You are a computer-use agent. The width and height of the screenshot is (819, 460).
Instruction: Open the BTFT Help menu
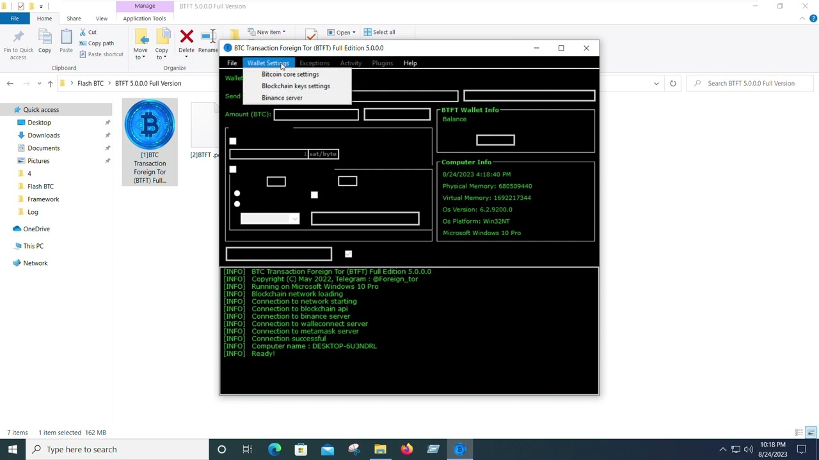(410, 63)
